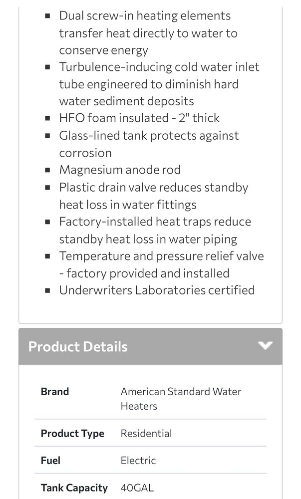Click the Tank Capacity row label
The image size is (301, 499).
73,487
